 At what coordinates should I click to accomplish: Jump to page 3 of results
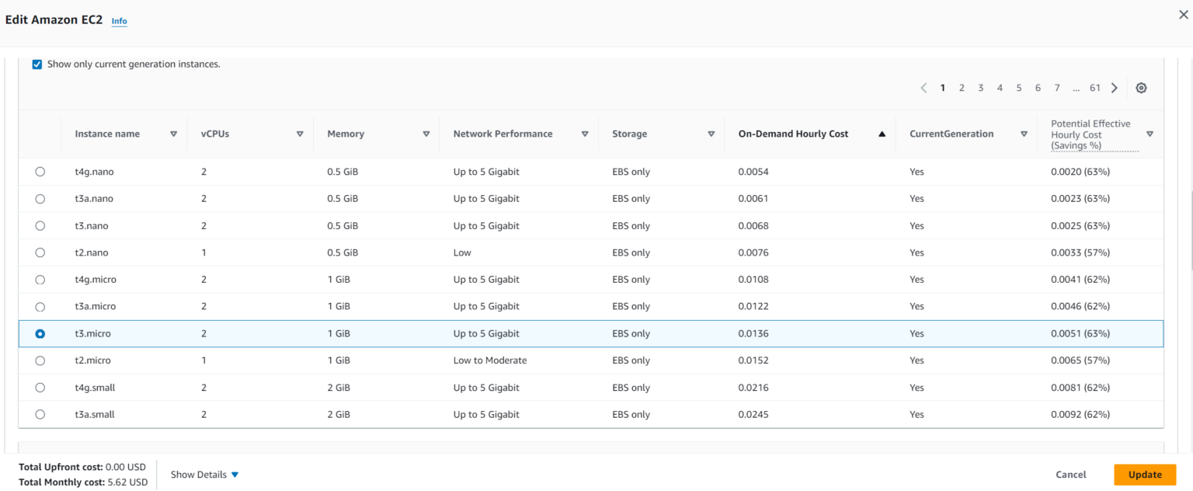(x=980, y=88)
